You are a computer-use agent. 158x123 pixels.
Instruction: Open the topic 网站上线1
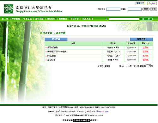52,56
